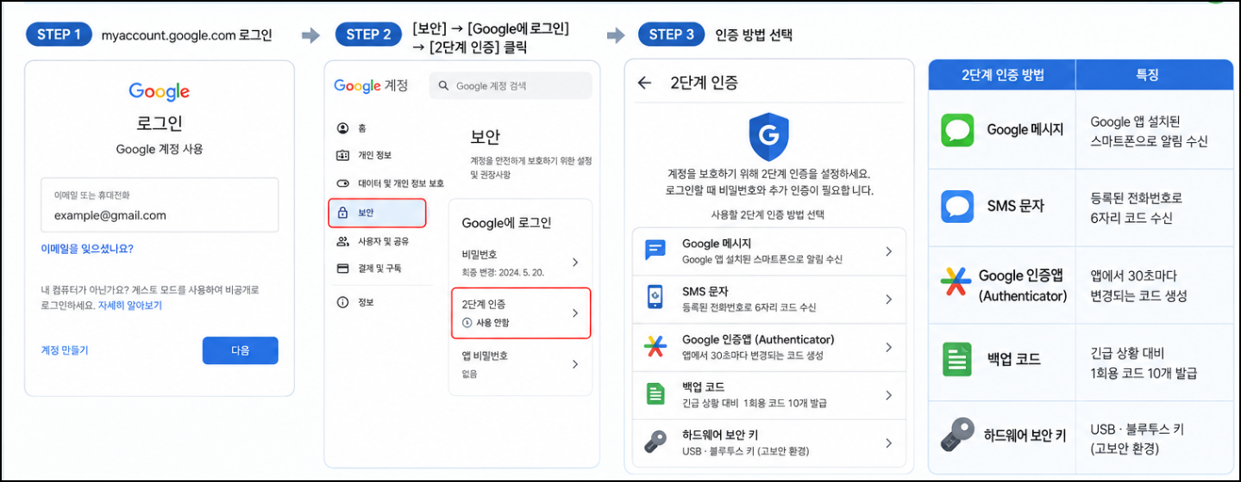Click the blue message icon in the Google 메시지 list row

pos(655,250)
